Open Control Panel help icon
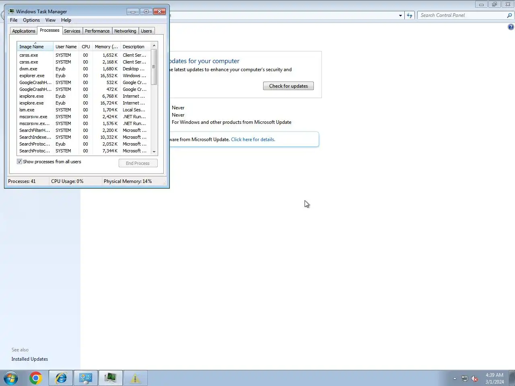This screenshot has height=386, width=515. [511, 27]
